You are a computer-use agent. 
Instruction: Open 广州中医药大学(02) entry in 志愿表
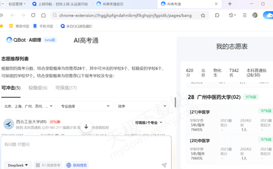coord(219,97)
